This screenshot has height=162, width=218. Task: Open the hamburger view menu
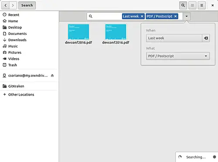pyautogui.click(x=202, y=5)
